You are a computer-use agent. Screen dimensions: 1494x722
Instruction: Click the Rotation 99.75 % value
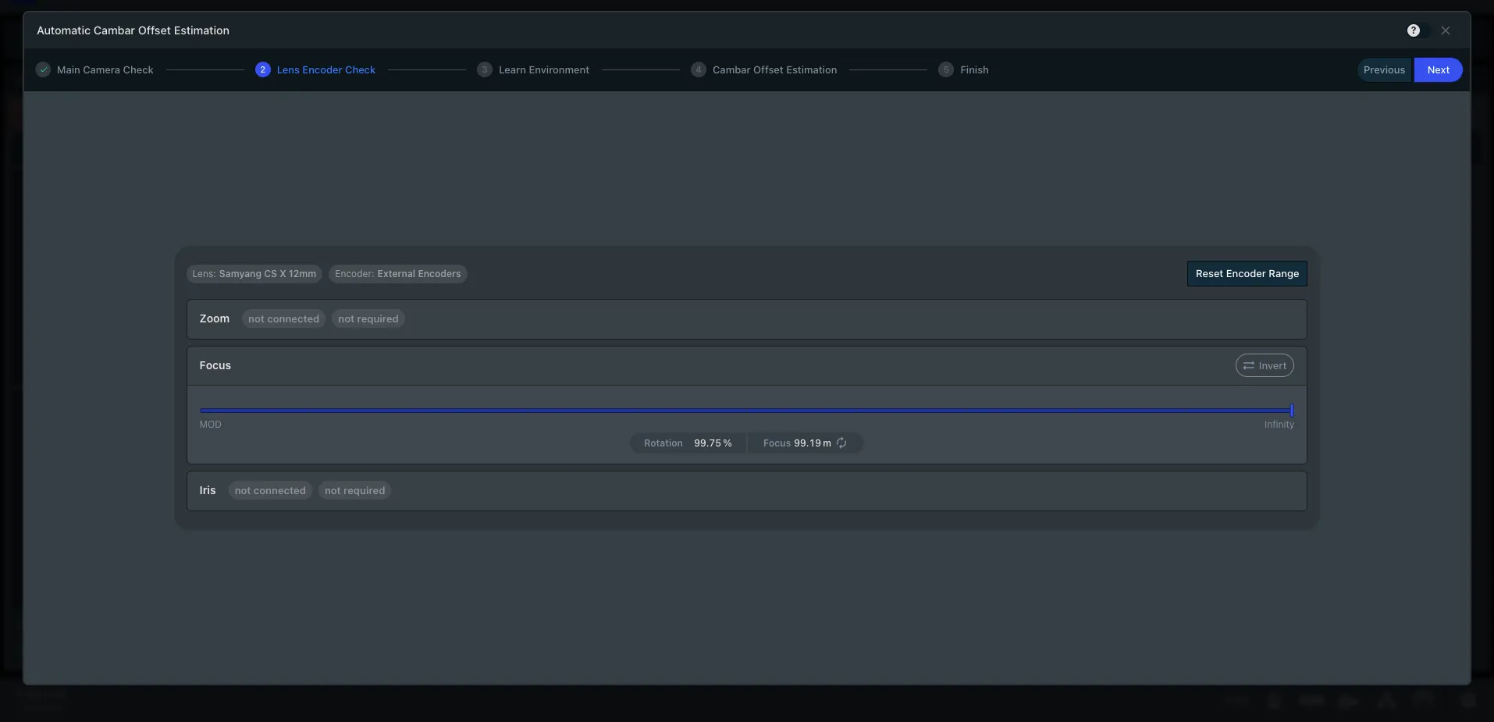click(713, 443)
